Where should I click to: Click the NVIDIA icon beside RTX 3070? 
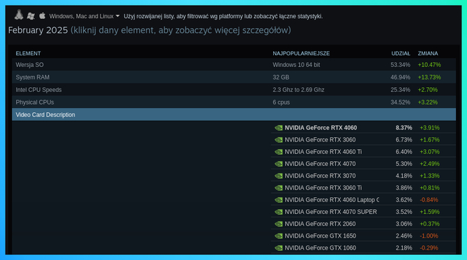(x=279, y=176)
